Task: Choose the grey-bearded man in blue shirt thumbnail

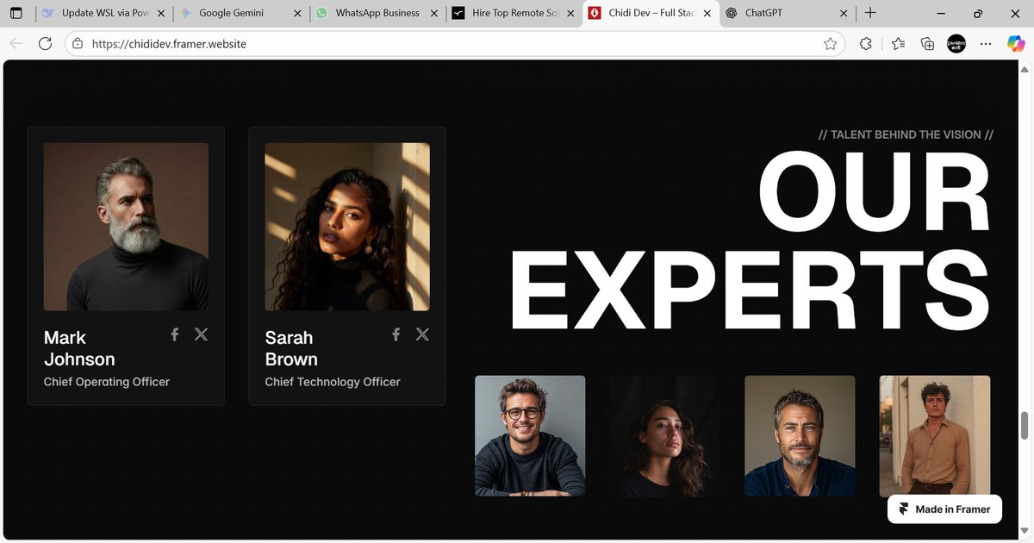Action: point(800,435)
